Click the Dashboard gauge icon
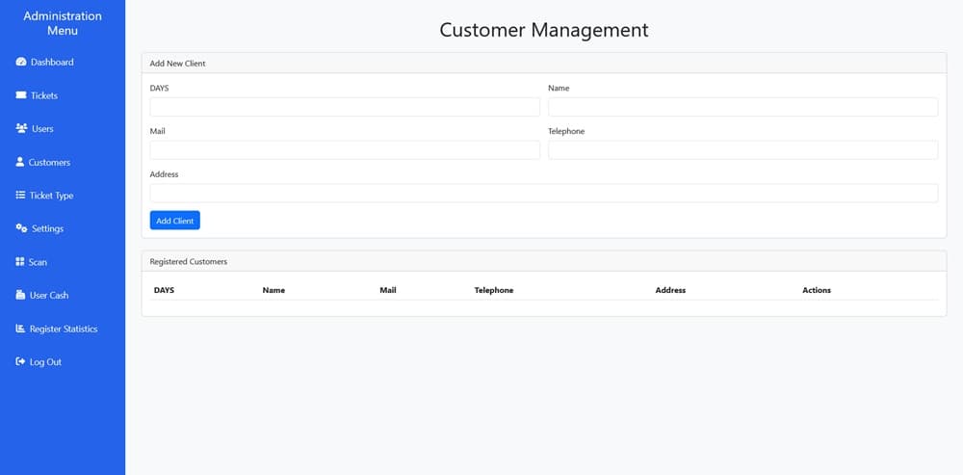This screenshot has height=475, width=963. [x=21, y=63]
